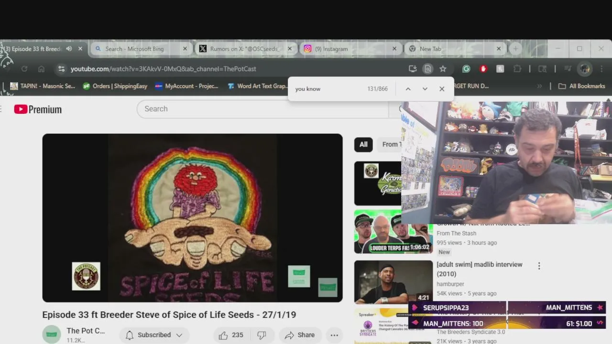Viewport: 612px width, 344px height.
Task: Open the Chrome three-dot menu
Action: (x=601, y=69)
